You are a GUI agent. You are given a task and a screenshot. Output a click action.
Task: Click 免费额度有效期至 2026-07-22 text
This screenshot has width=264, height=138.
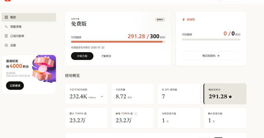pyautogui.click(x=88, y=47)
